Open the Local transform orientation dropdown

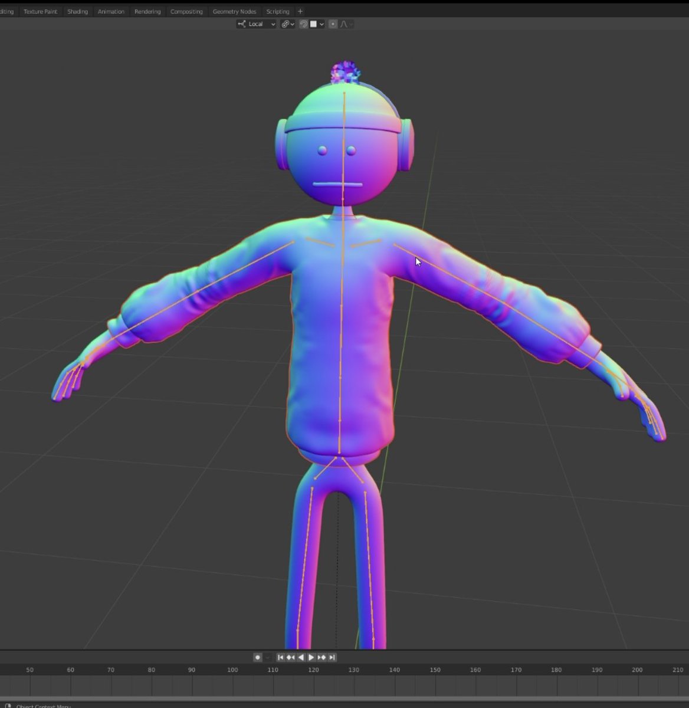(256, 24)
